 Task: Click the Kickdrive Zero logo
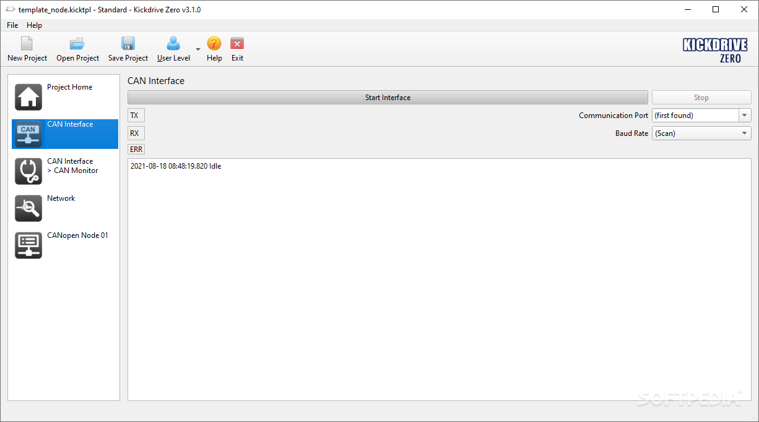(715, 50)
